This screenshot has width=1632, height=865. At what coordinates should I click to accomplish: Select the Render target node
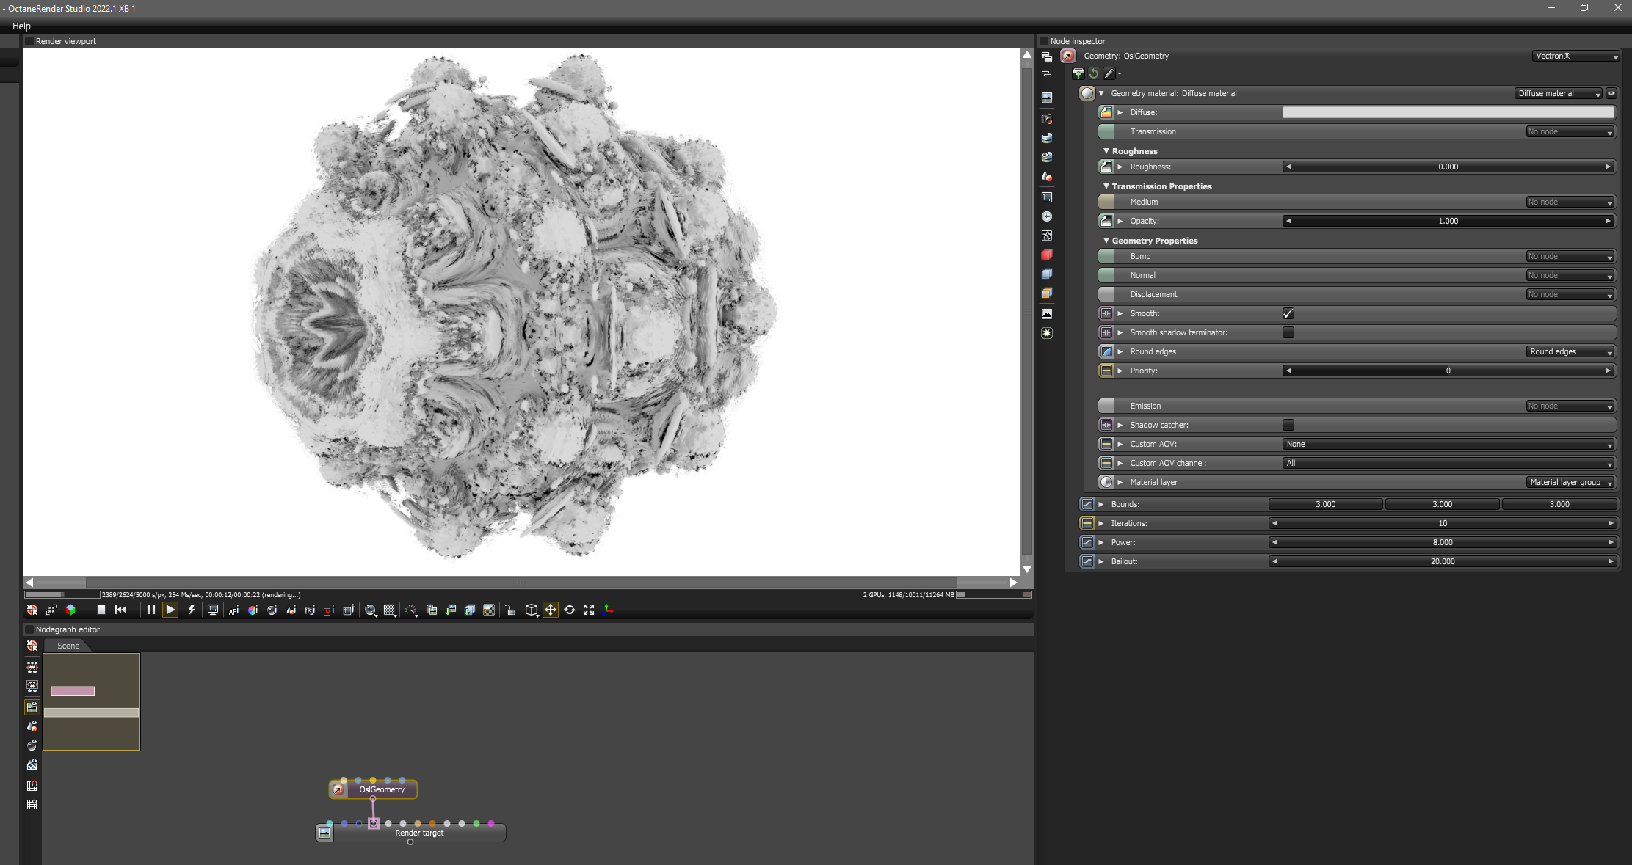coord(419,833)
